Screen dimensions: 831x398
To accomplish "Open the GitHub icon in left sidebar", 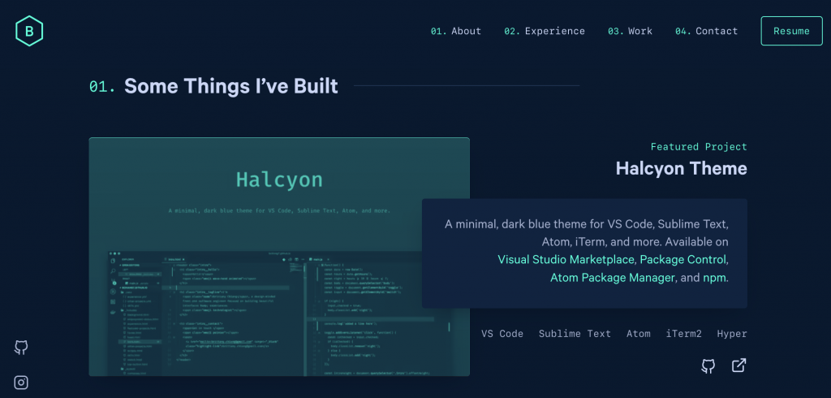I will [22, 348].
